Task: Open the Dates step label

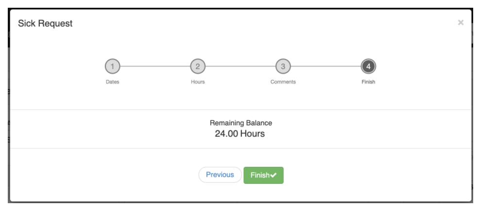Action: 112,82
